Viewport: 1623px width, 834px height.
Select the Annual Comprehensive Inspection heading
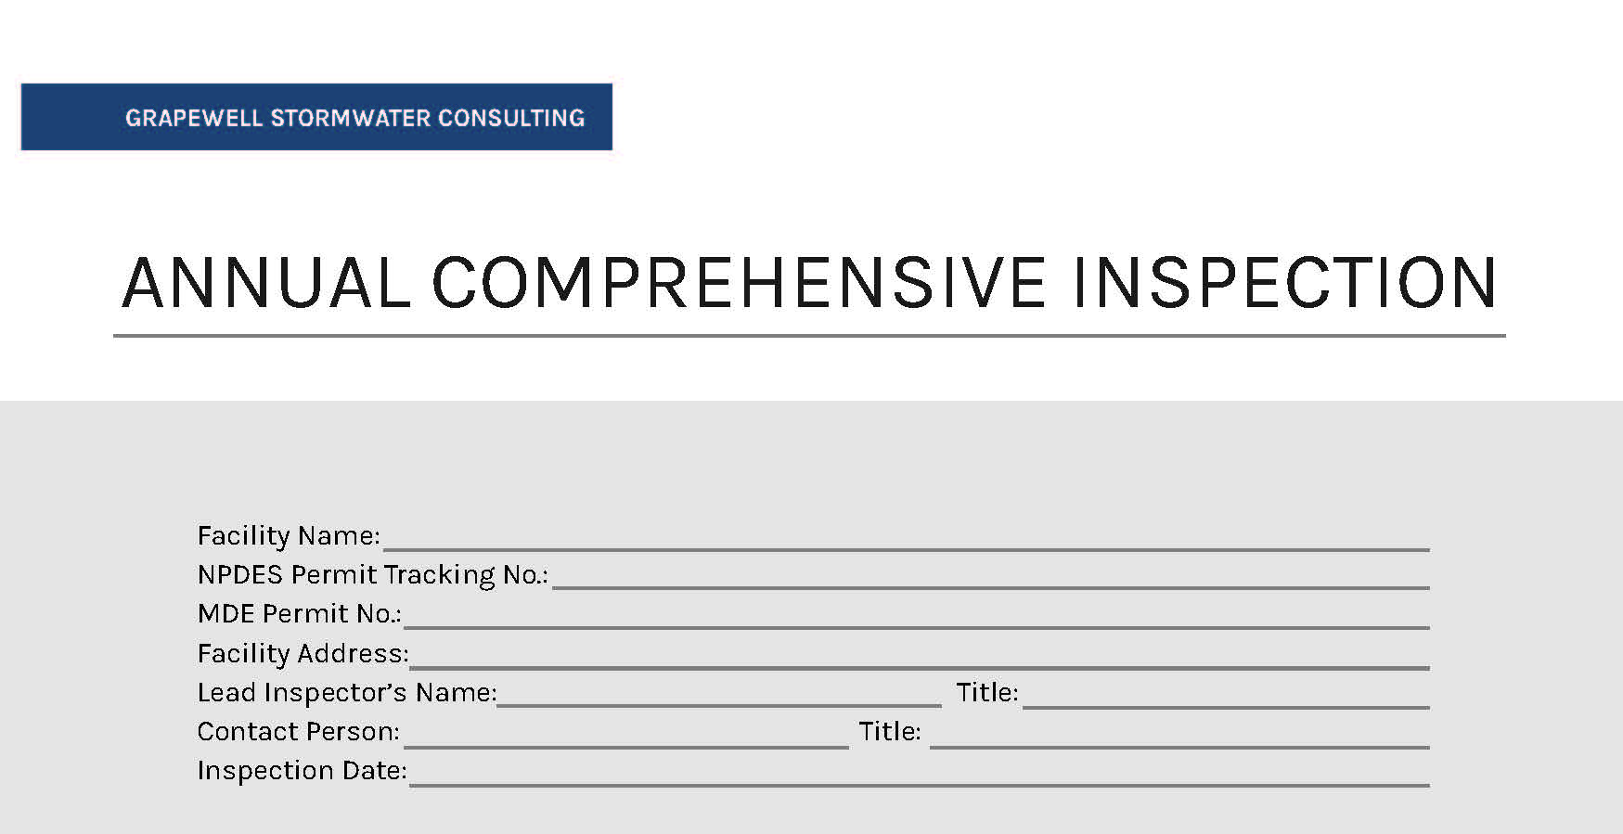point(810,282)
